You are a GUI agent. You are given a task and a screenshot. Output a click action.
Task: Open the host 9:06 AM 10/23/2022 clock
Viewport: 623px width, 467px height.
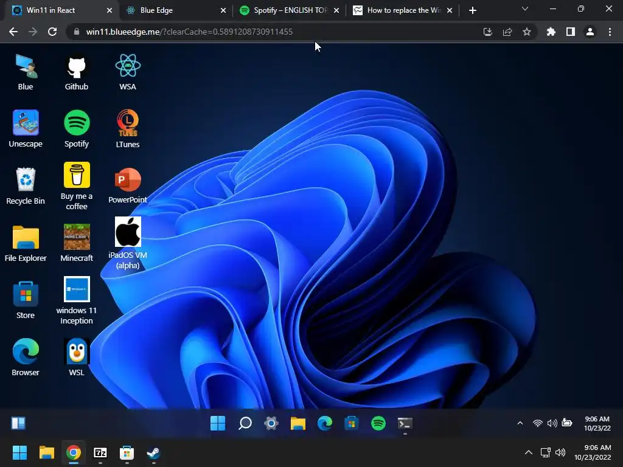point(593,452)
